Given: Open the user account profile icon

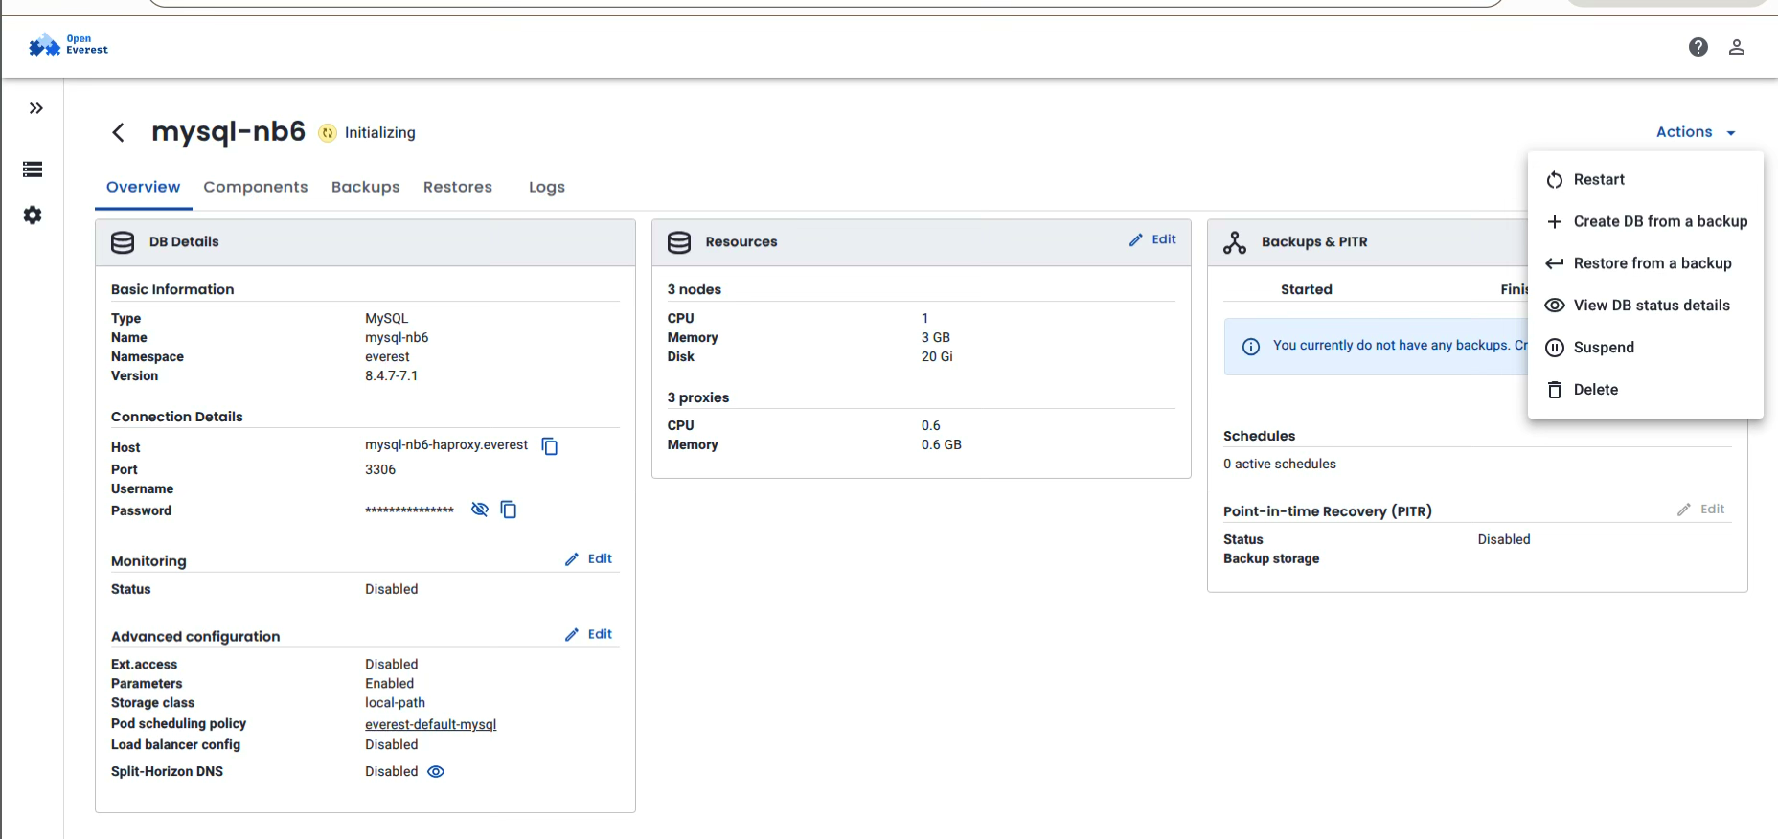Looking at the screenshot, I should (1736, 47).
